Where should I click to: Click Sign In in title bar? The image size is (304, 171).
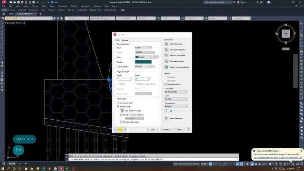(x=242, y=2)
